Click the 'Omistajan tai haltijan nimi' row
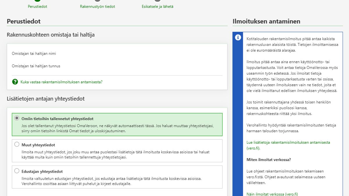 tap(34, 54)
